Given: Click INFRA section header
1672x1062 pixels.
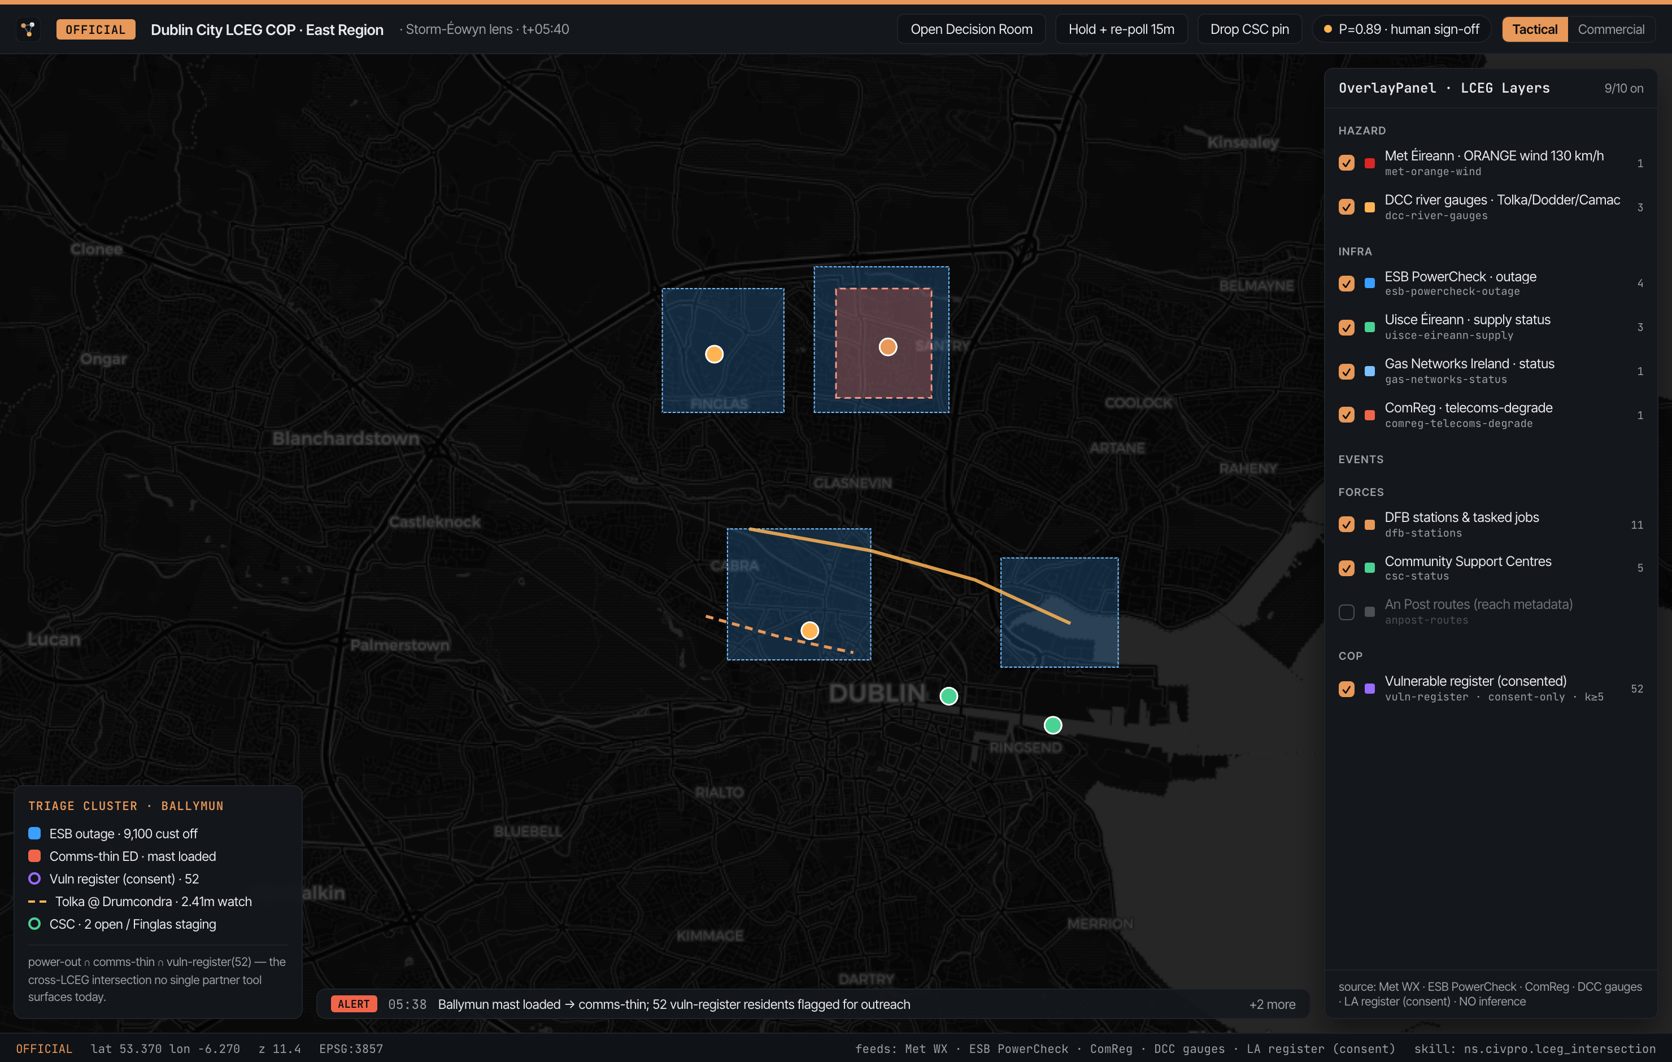Looking at the screenshot, I should pos(1355,251).
